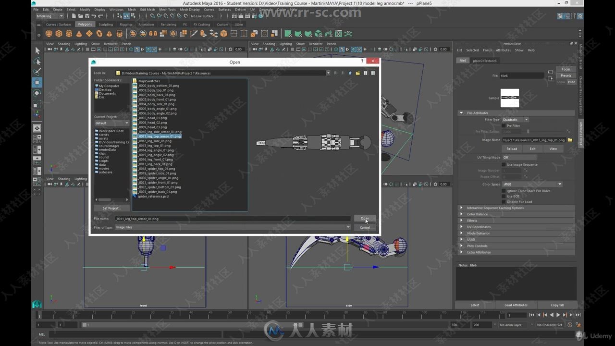Screen dimensions: 615x346
Task: Click the Open button in dialog
Action: coord(365,219)
